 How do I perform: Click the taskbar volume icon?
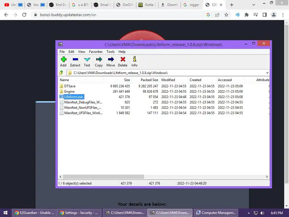(x=262, y=213)
